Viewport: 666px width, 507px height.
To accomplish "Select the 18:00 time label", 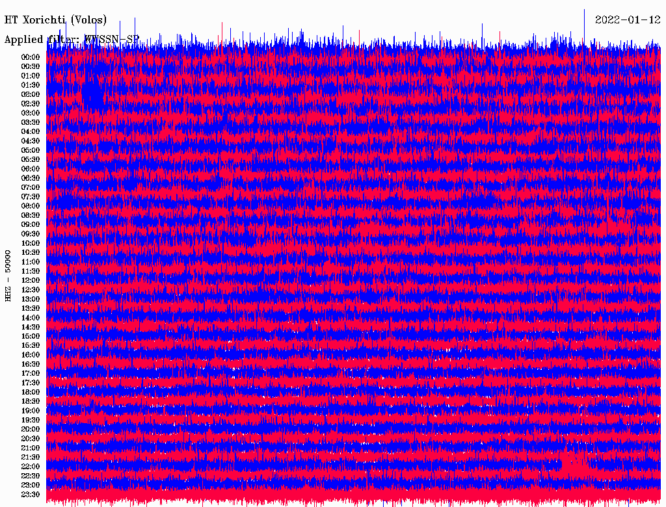I will [x=31, y=393].
